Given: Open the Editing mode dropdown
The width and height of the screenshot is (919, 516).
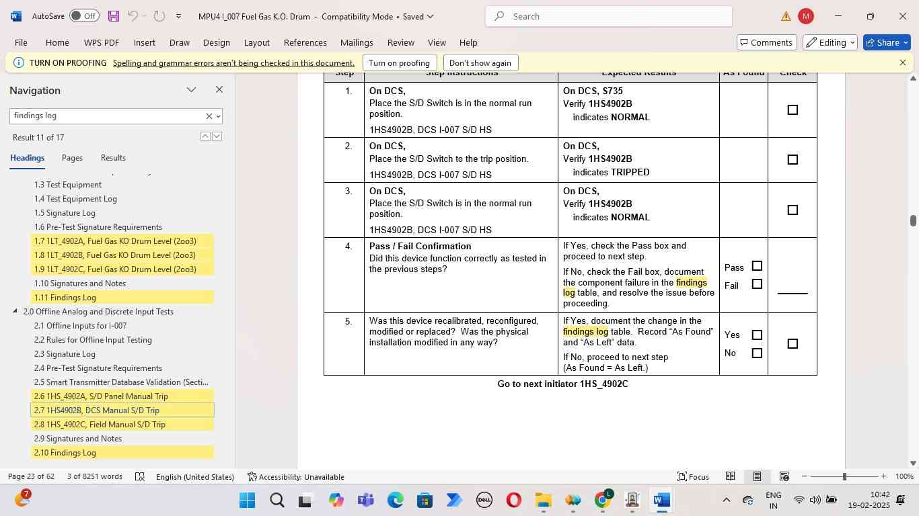Looking at the screenshot, I should click(x=831, y=42).
